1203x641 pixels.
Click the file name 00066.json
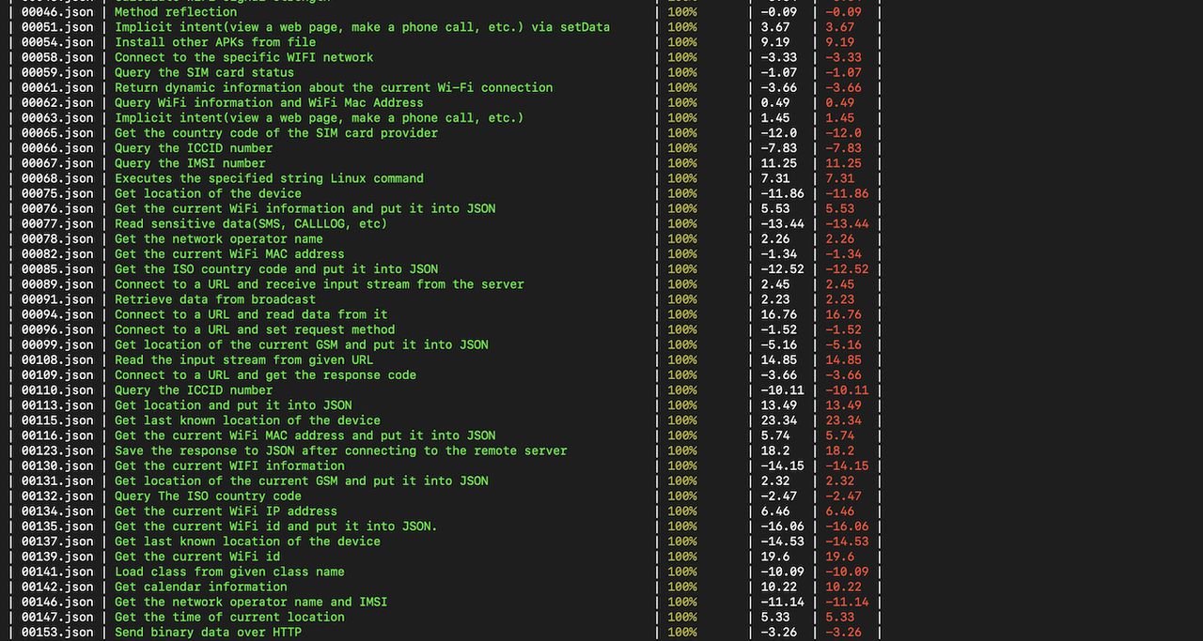click(x=57, y=147)
